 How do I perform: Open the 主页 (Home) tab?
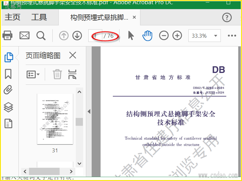tap(12, 17)
